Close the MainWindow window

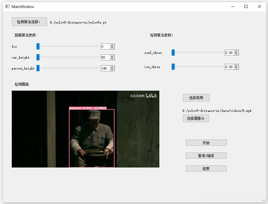tap(259, 6)
